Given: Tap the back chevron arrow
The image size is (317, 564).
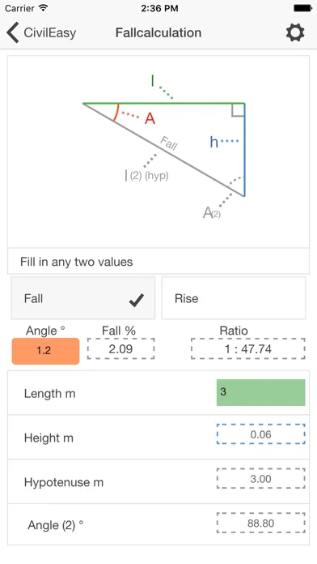Looking at the screenshot, I should 13,32.
